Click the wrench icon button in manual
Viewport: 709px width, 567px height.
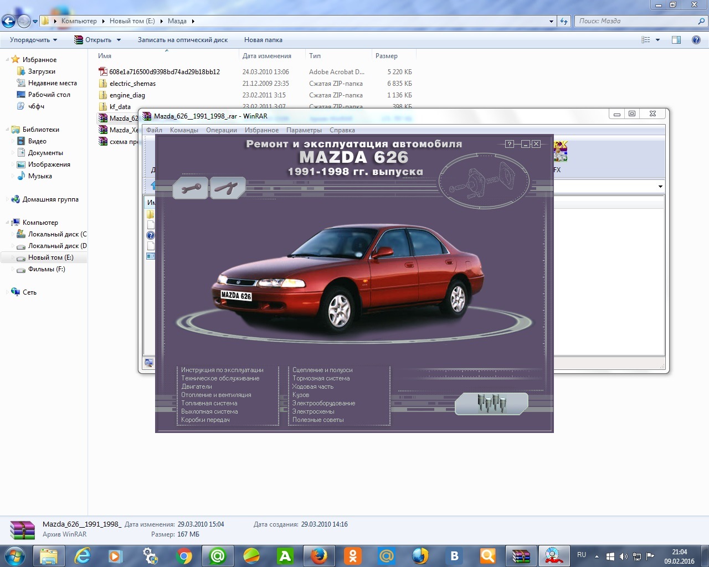(x=191, y=188)
